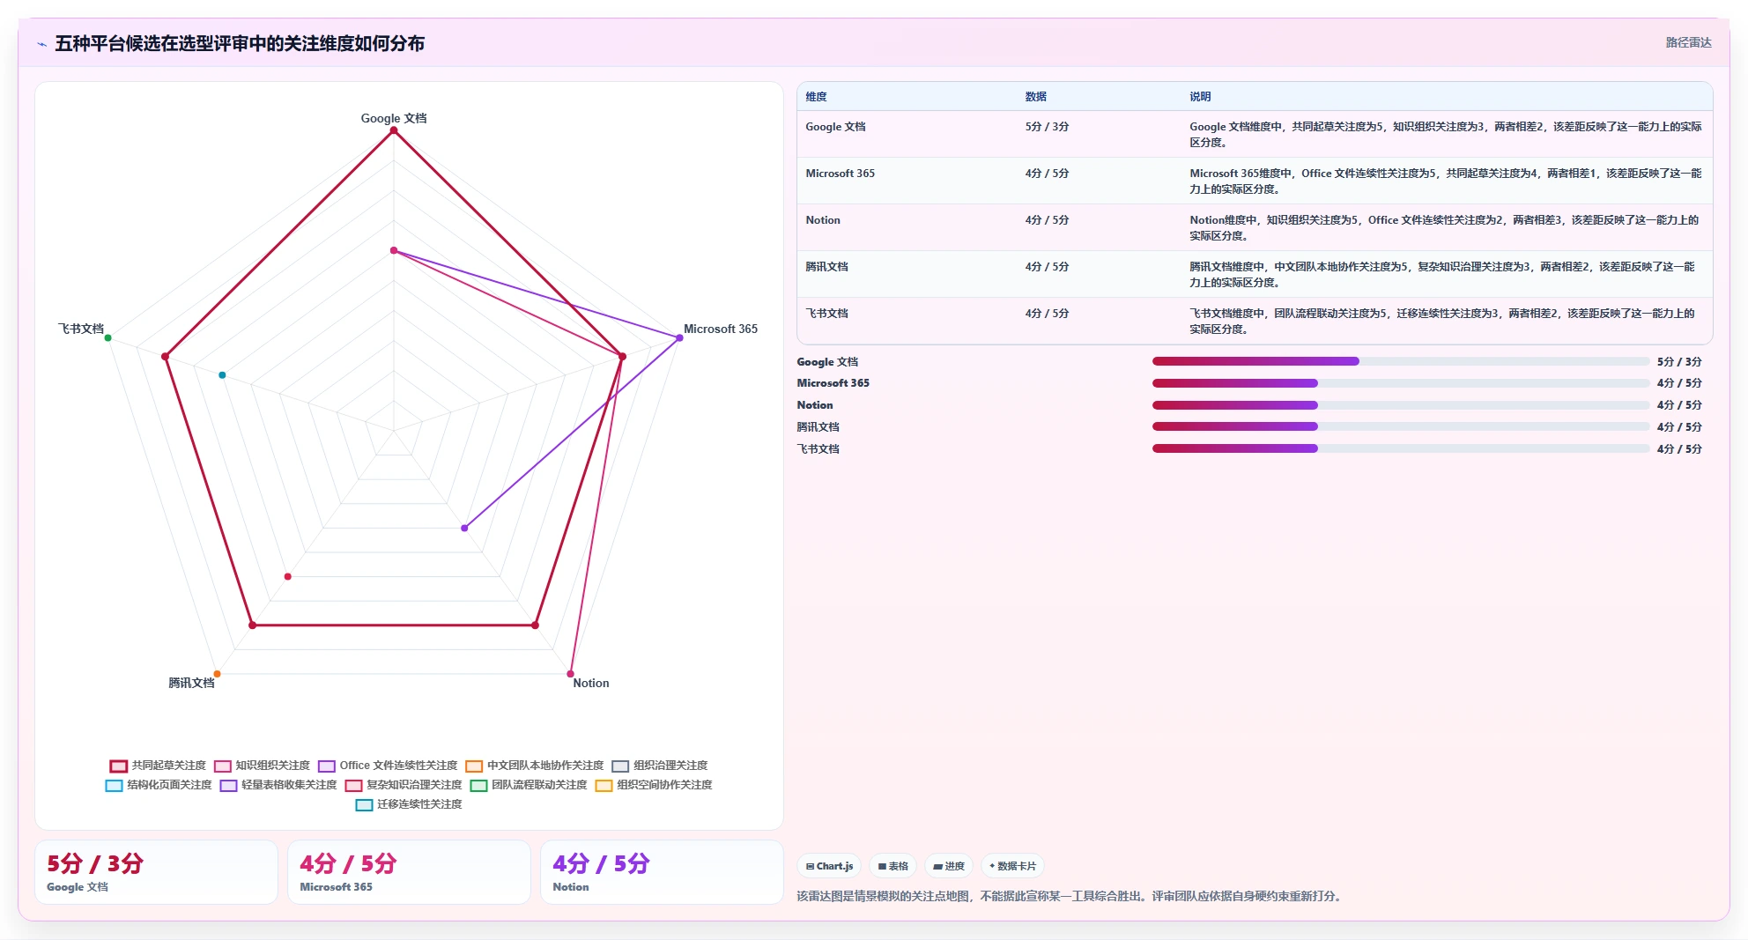Toggle the 结构化页面关注度 legend entry
This screenshot has width=1748, height=940.
159,785
